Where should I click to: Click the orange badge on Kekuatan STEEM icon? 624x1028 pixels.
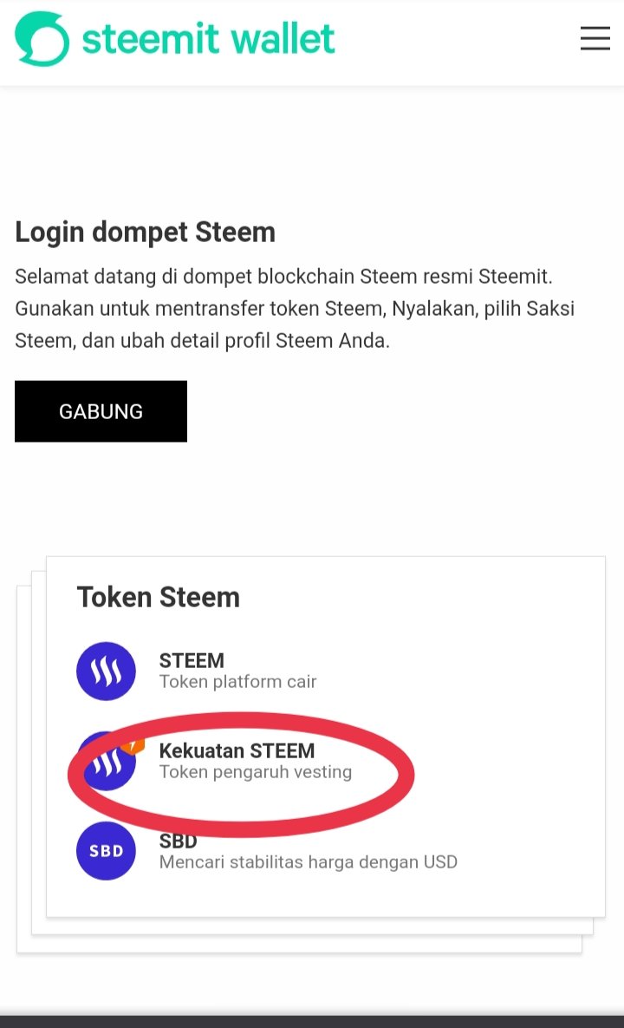pos(133,745)
